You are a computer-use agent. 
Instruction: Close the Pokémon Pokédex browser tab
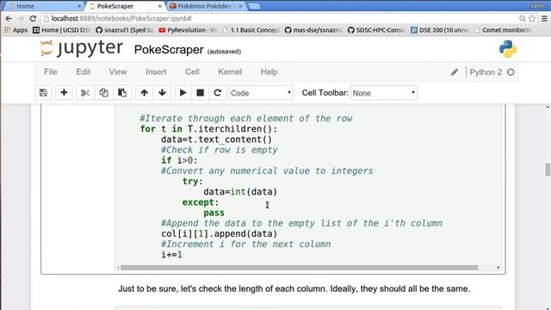(241, 6)
